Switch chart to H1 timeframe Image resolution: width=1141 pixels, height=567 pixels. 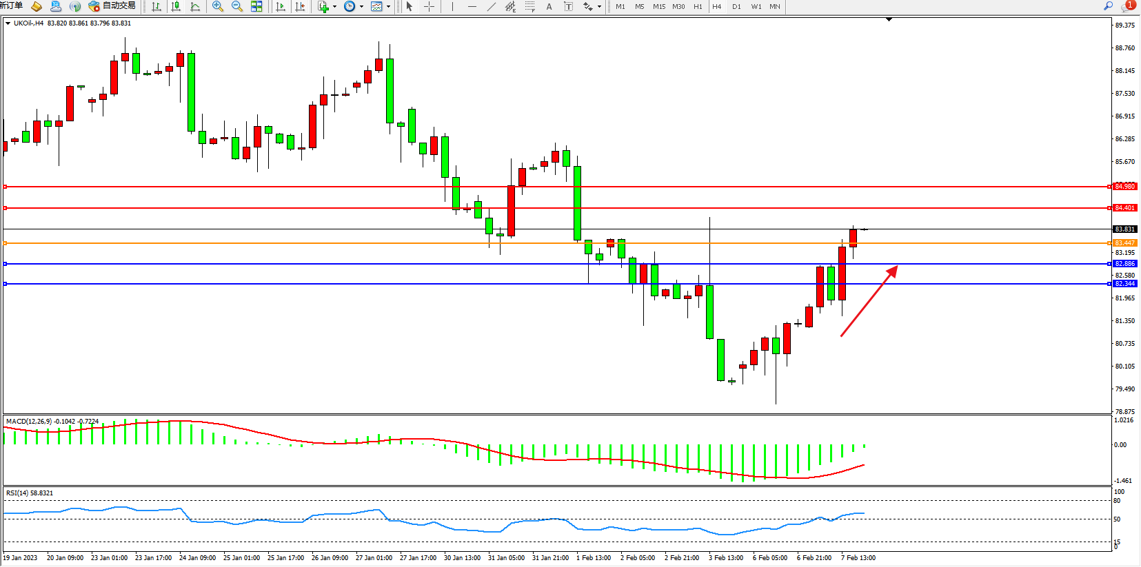pyautogui.click(x=698, y=6)
